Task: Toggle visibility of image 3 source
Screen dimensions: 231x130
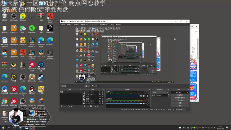Action: 100,99
